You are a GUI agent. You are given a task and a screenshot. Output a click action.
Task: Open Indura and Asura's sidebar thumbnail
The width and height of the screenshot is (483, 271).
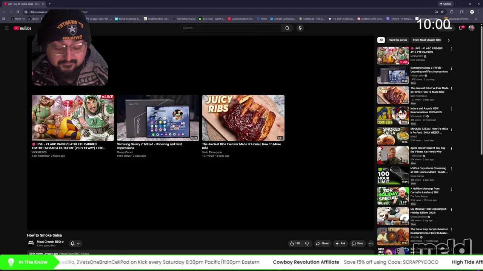pos(393,115)
